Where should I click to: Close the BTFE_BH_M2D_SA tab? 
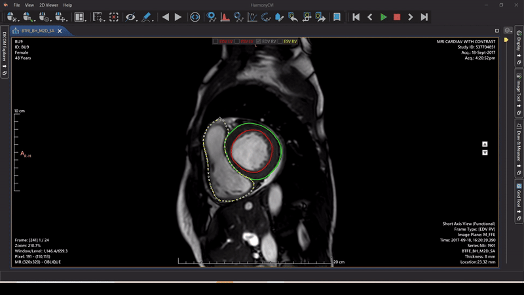(60, 31)
